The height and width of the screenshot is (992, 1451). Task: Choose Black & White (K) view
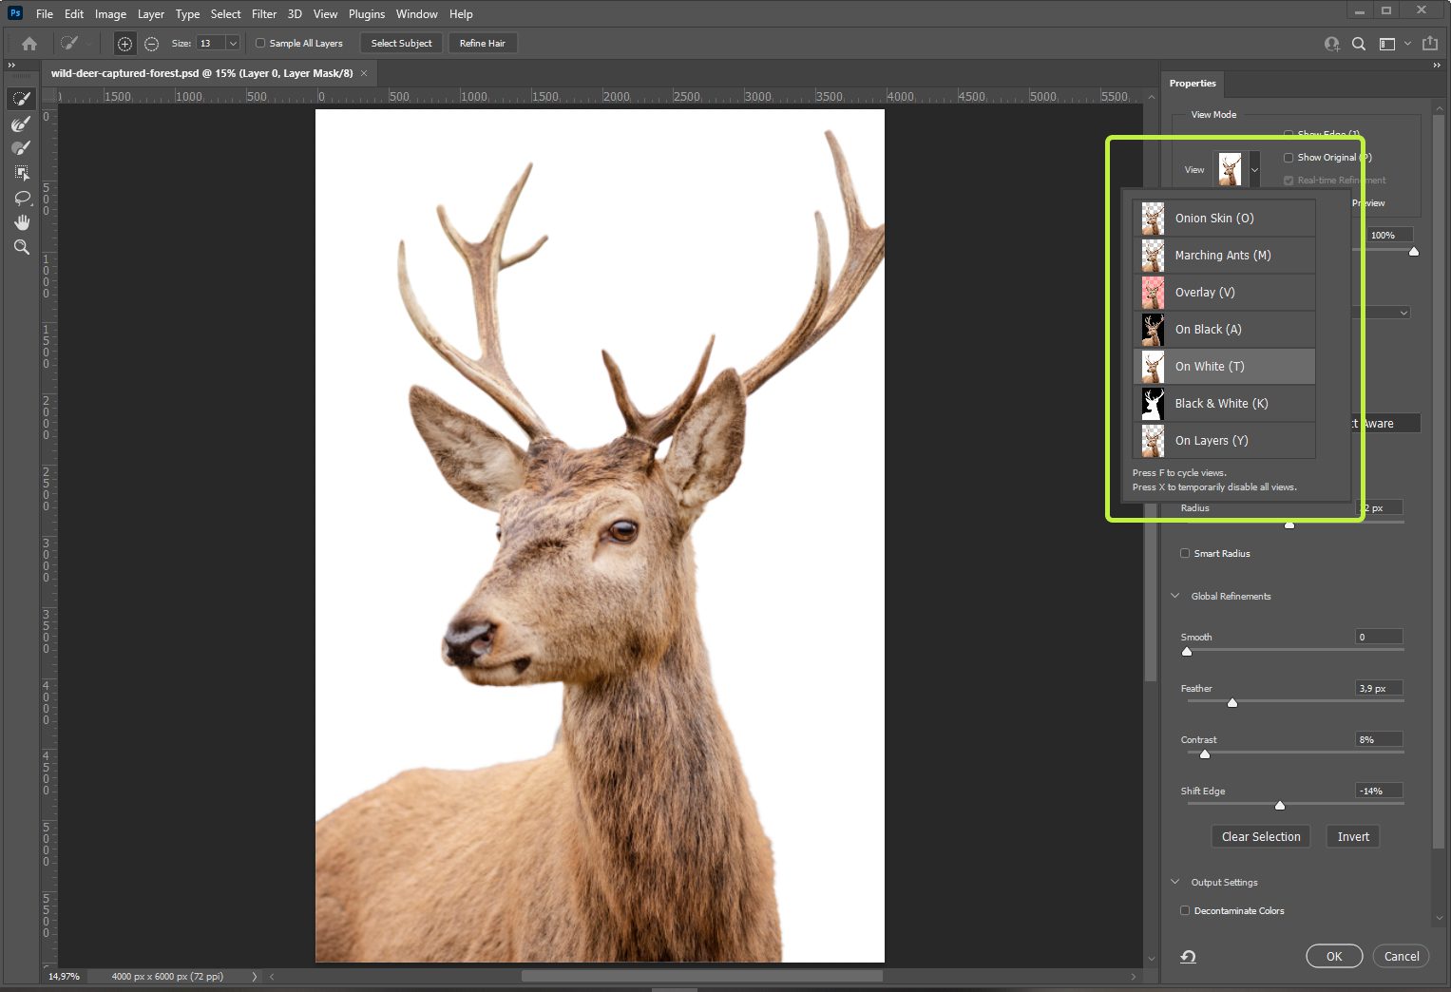coord(1224,404)
